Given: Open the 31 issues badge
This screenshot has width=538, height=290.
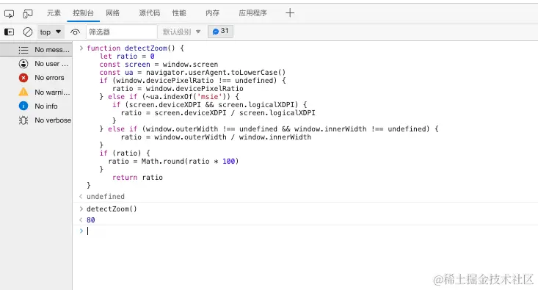Looking at the screenshot, I should (x=220, y=32).
